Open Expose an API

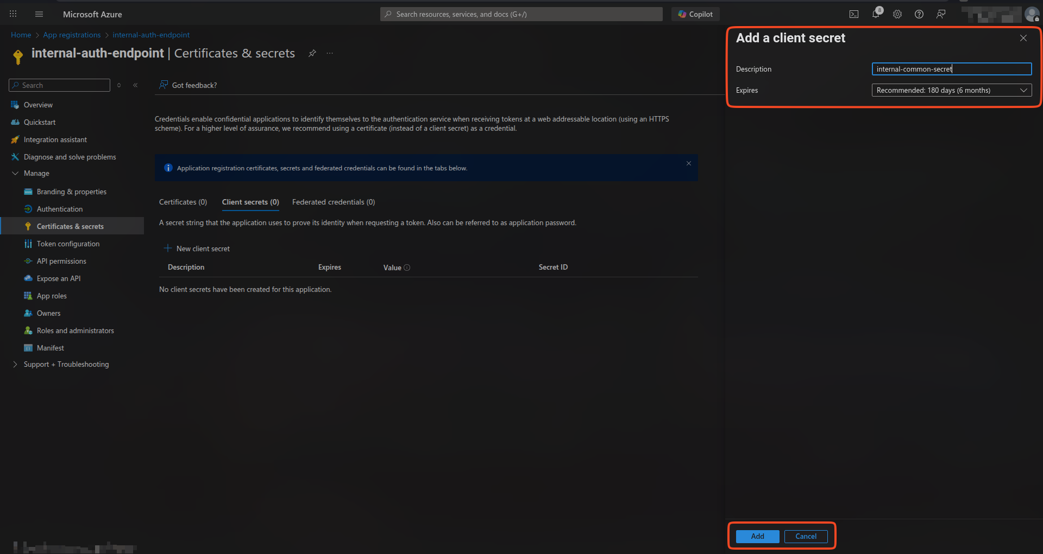tap(58, 278)
